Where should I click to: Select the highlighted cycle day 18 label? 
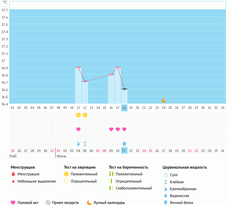124,108
